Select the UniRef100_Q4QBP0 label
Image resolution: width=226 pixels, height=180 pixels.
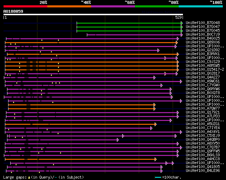[203, 140]
